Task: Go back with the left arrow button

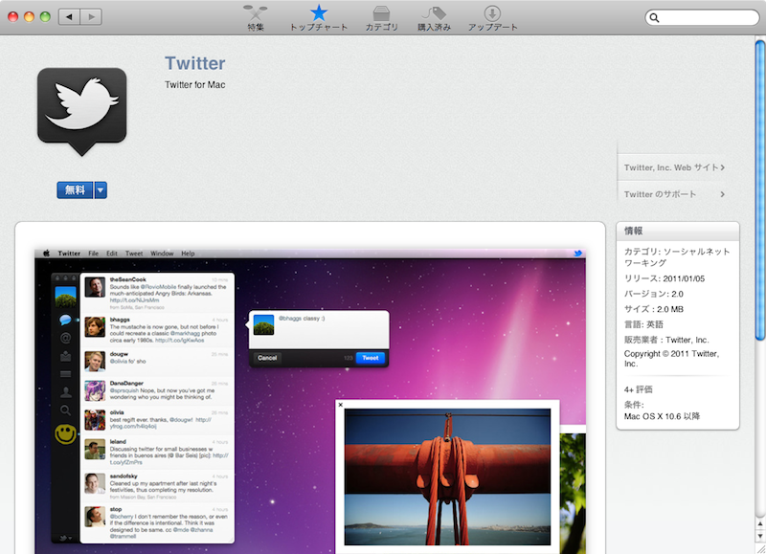Action: tap(69, 16)
